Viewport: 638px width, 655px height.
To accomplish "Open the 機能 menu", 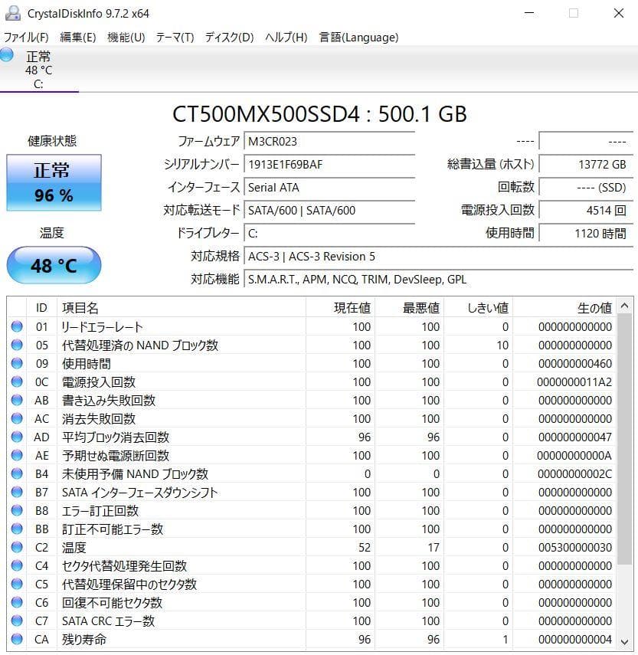I will (x=125, y=37).
